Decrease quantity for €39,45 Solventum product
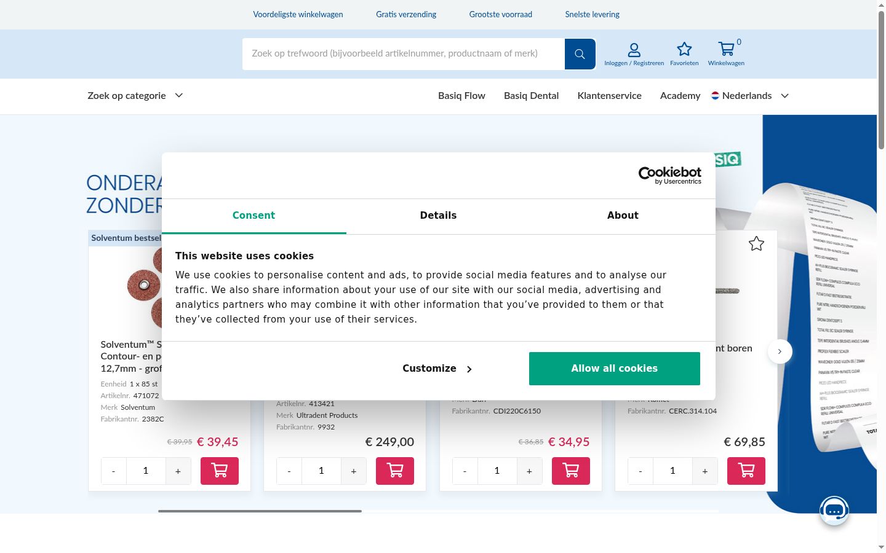The width and height of the screenshot is (886, 553). [x=113, y=471]
